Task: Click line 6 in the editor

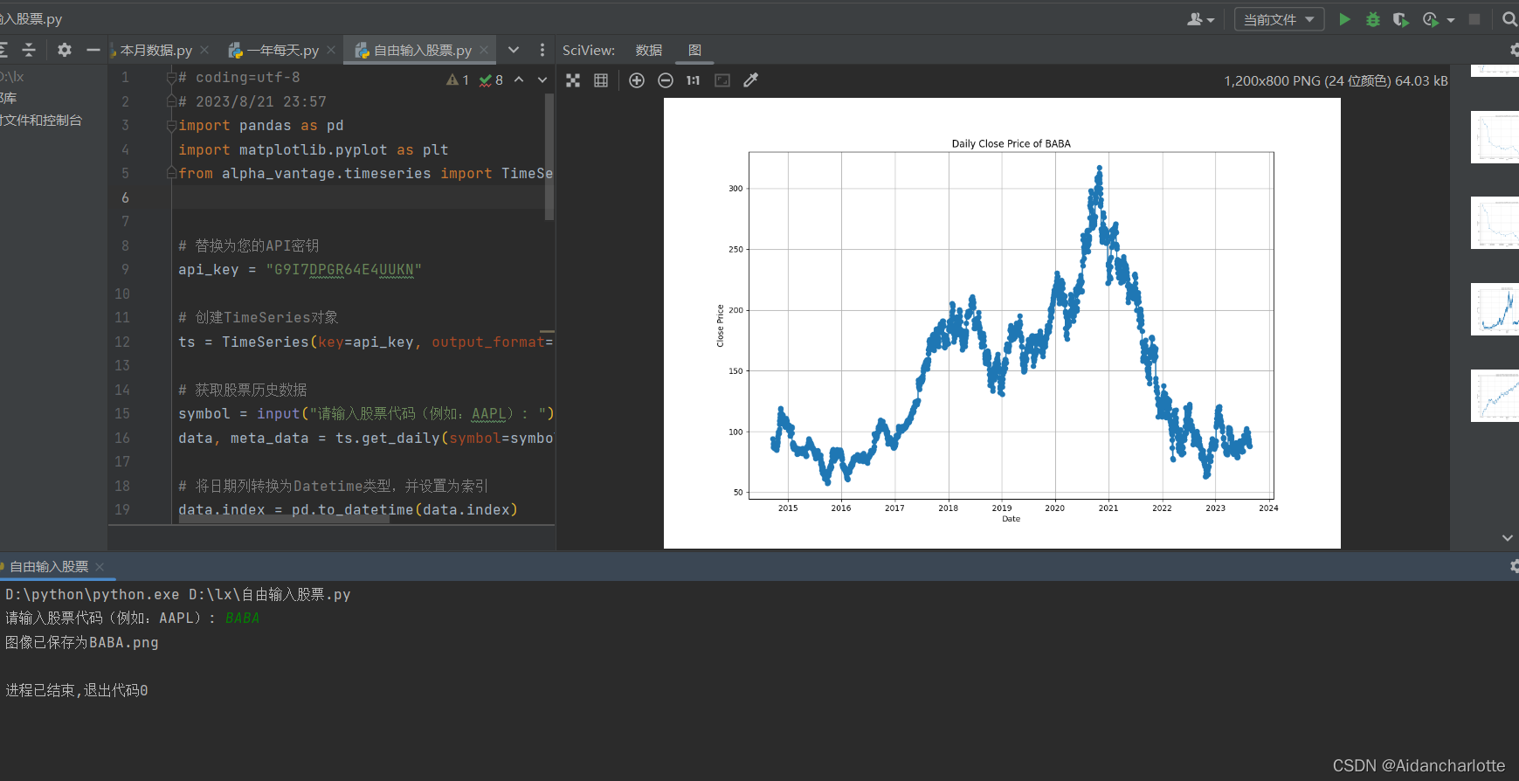Action: point(363,197)
